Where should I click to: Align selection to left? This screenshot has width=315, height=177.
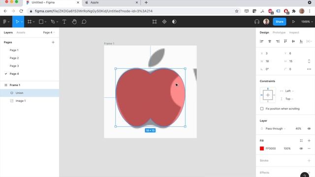(261, 41)
